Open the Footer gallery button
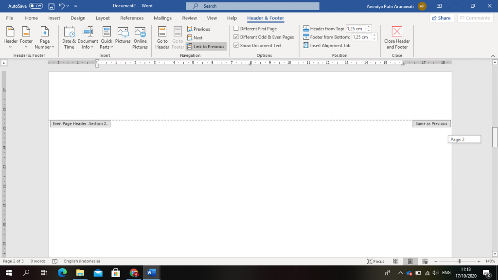This screenshot has width=498, height=280. 26,38
